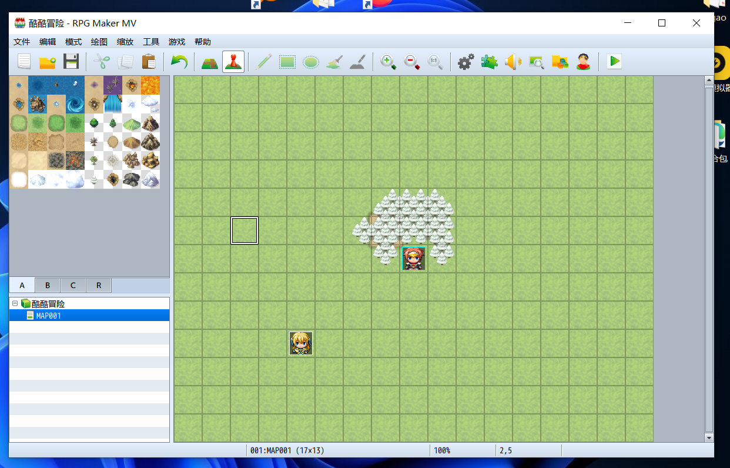This screenshot has width=730, height=468.
Task: Pick the bare dead tree tile
Action: [x=94, y=142]
